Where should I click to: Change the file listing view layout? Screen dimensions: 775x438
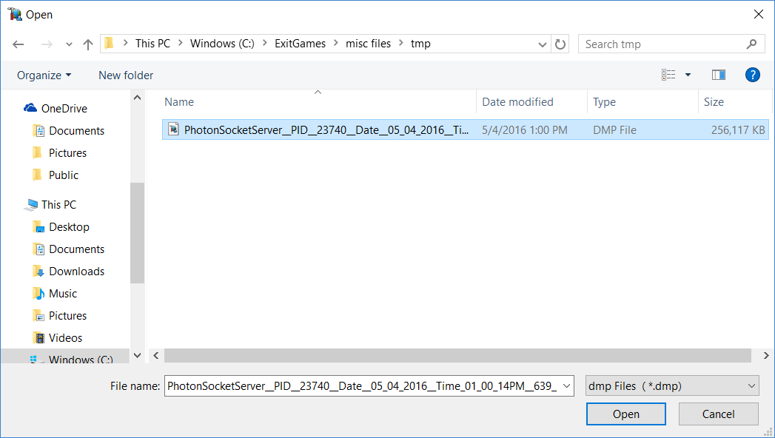(668, 74)
